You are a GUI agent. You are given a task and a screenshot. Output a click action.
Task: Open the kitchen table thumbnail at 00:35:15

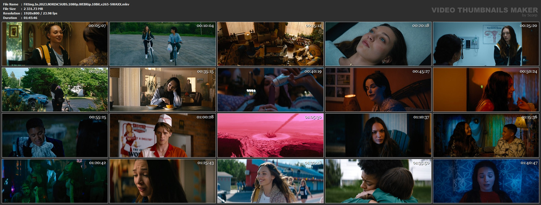click(163, 90)
